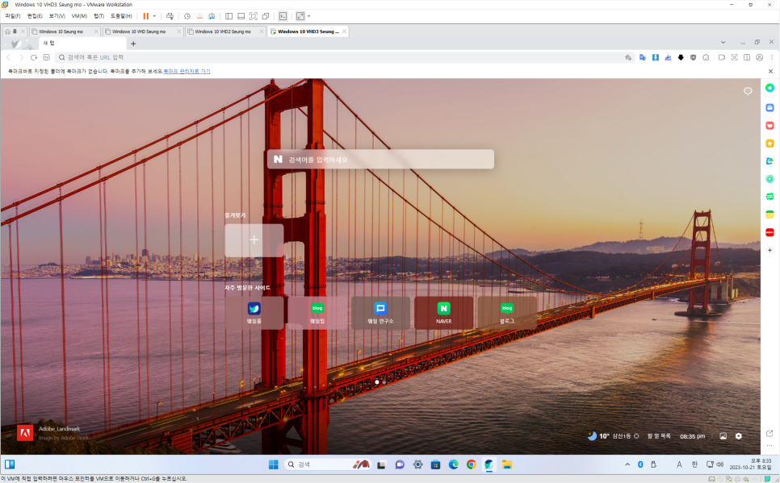Expand the stretch display dropdown arrow
The width and height of the screenshot is (780, 483).
pos(309,16)
